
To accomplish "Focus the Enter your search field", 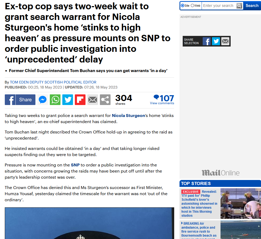I will [219, 6].
